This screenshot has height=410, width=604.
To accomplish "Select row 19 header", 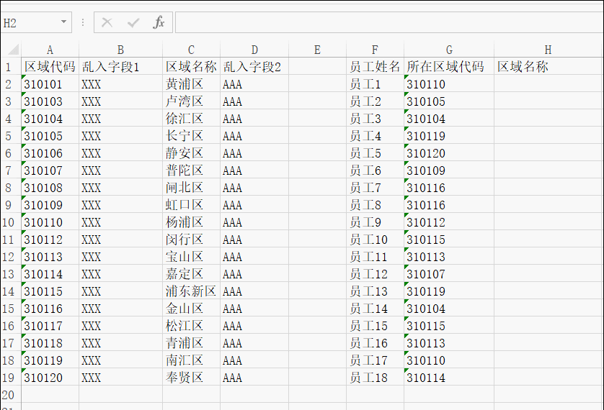I will [x=11, y=378].
